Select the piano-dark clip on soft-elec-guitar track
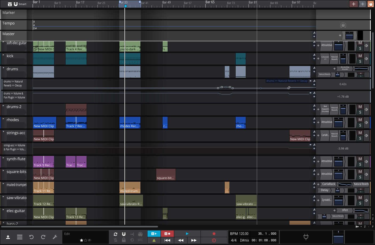Image resolution: width=375 pixels, height=245 pixels. tap(130, 46)
